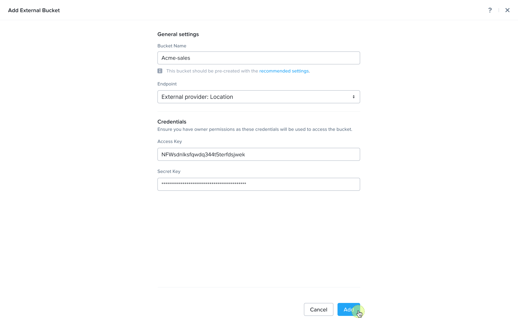This screenshot has height=324, width=518.
Task: Click the Bucket Name field label
Action: [x=172, y=46]
